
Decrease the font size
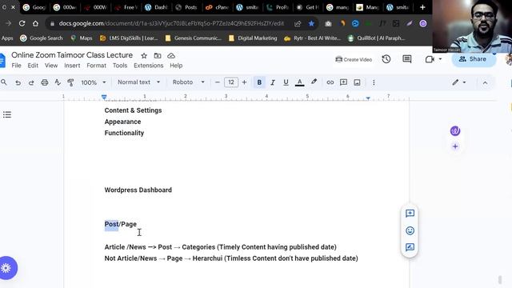click(218, 82)
